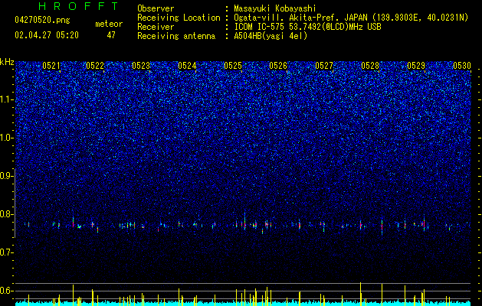482x306 pixels.
Task: Click the Receiving Location label
Action: point(179,18)
